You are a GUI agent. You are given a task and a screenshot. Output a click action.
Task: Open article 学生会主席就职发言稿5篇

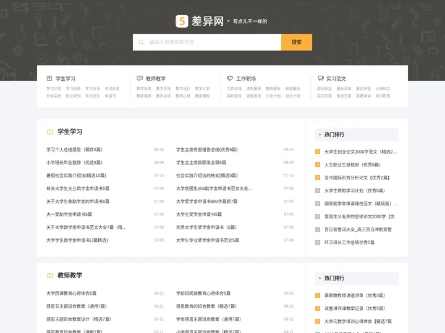[x=201, y=163]
